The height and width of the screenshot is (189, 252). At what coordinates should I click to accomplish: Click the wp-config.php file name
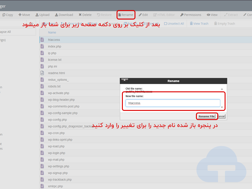[57, 120]
